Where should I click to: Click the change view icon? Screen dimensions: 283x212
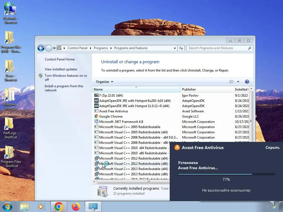click(x=232, y=82)
